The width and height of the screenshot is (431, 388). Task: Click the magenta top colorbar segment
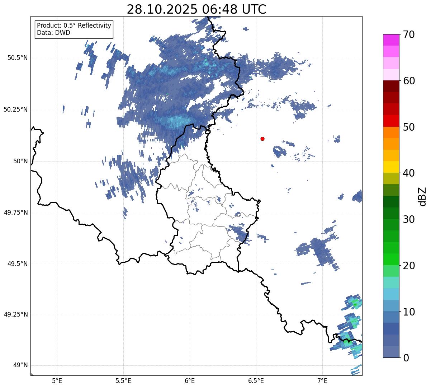click(391, 40)
